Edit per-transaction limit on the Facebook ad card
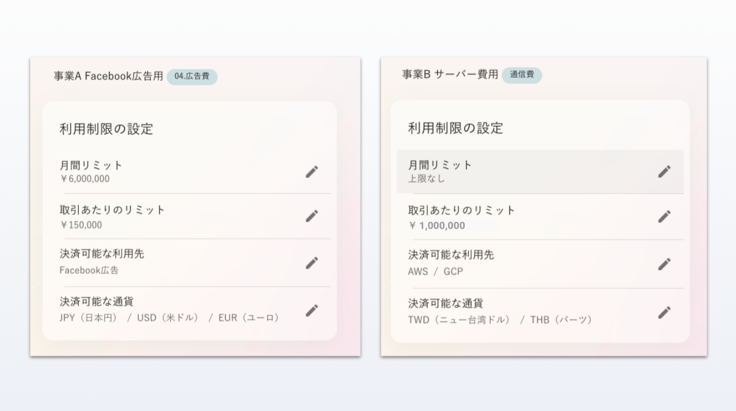736x411 pixels. (312, 217)
